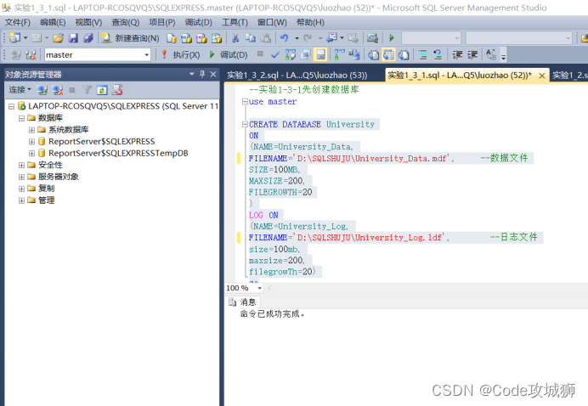Expand the 管理 folder

[22, 200]
